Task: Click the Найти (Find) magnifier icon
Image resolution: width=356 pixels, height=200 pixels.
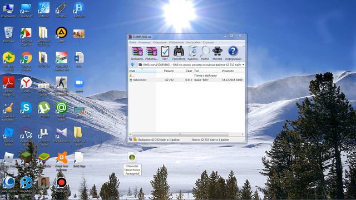Action: (205, 53)
